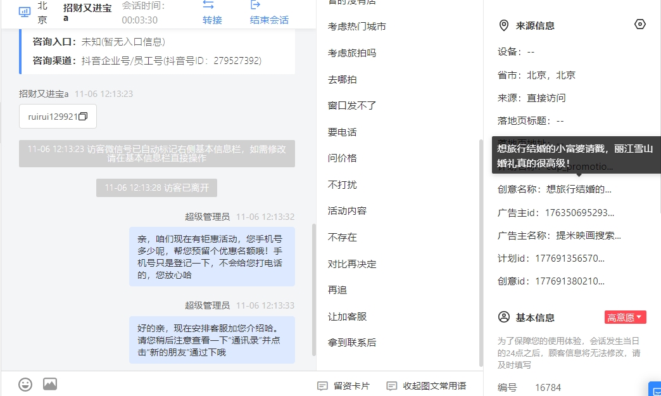Screen dimensions: 661x396
Task: Click the notice that the visitor WeChat ID was auto-marked
Action: coord(157,153)
